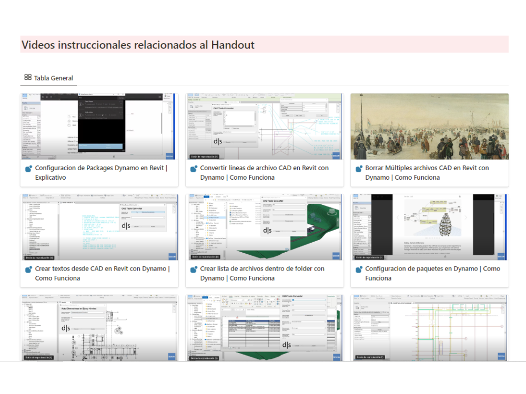Click the grid icon beside Tabla General

point(28,77)
